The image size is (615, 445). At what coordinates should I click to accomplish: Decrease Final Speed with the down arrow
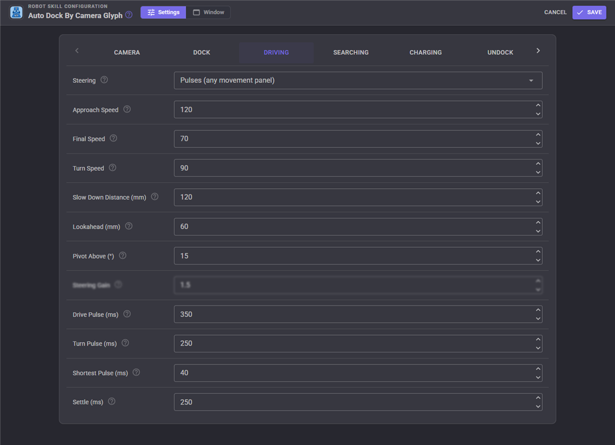pos(538,143)
